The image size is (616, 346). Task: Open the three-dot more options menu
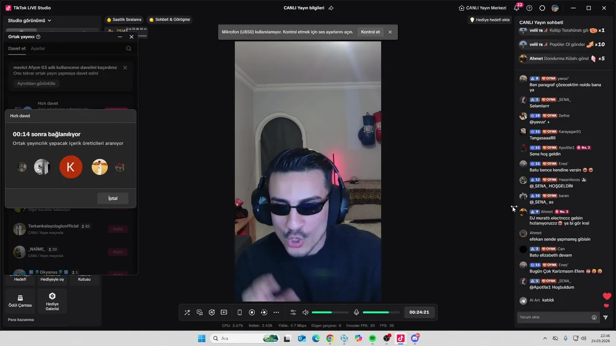(x=276, y=312)
